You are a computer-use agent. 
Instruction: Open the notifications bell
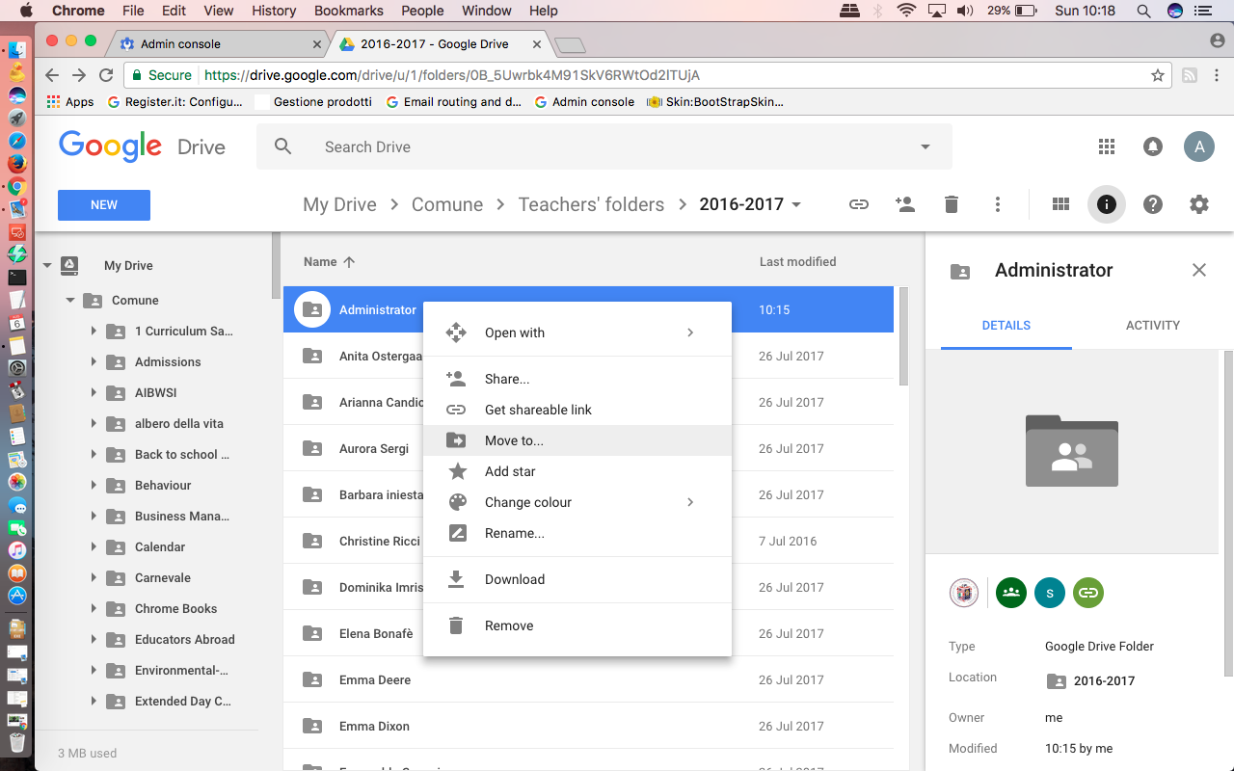tap(1153, 146)
